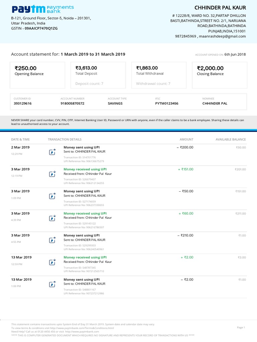
Task: Click the received icon for ₹60.00 transaction
Action: 52,218
